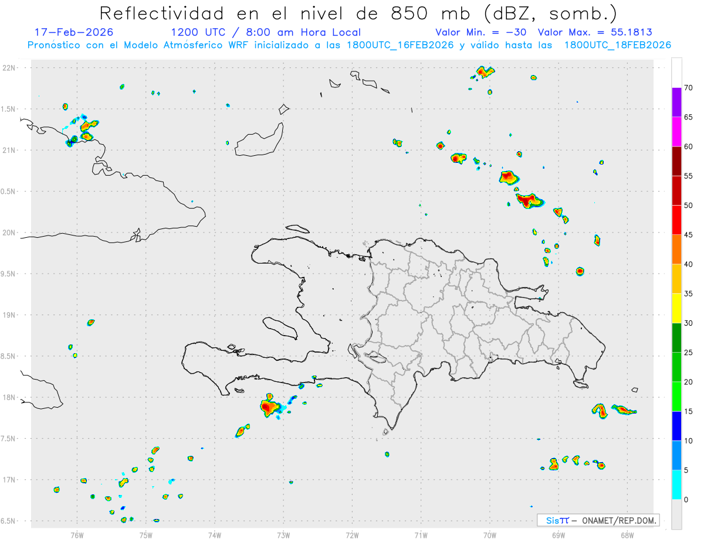704x543 pixels.
Task: Click the colorbar value label '15'
Action: [689, 411]
